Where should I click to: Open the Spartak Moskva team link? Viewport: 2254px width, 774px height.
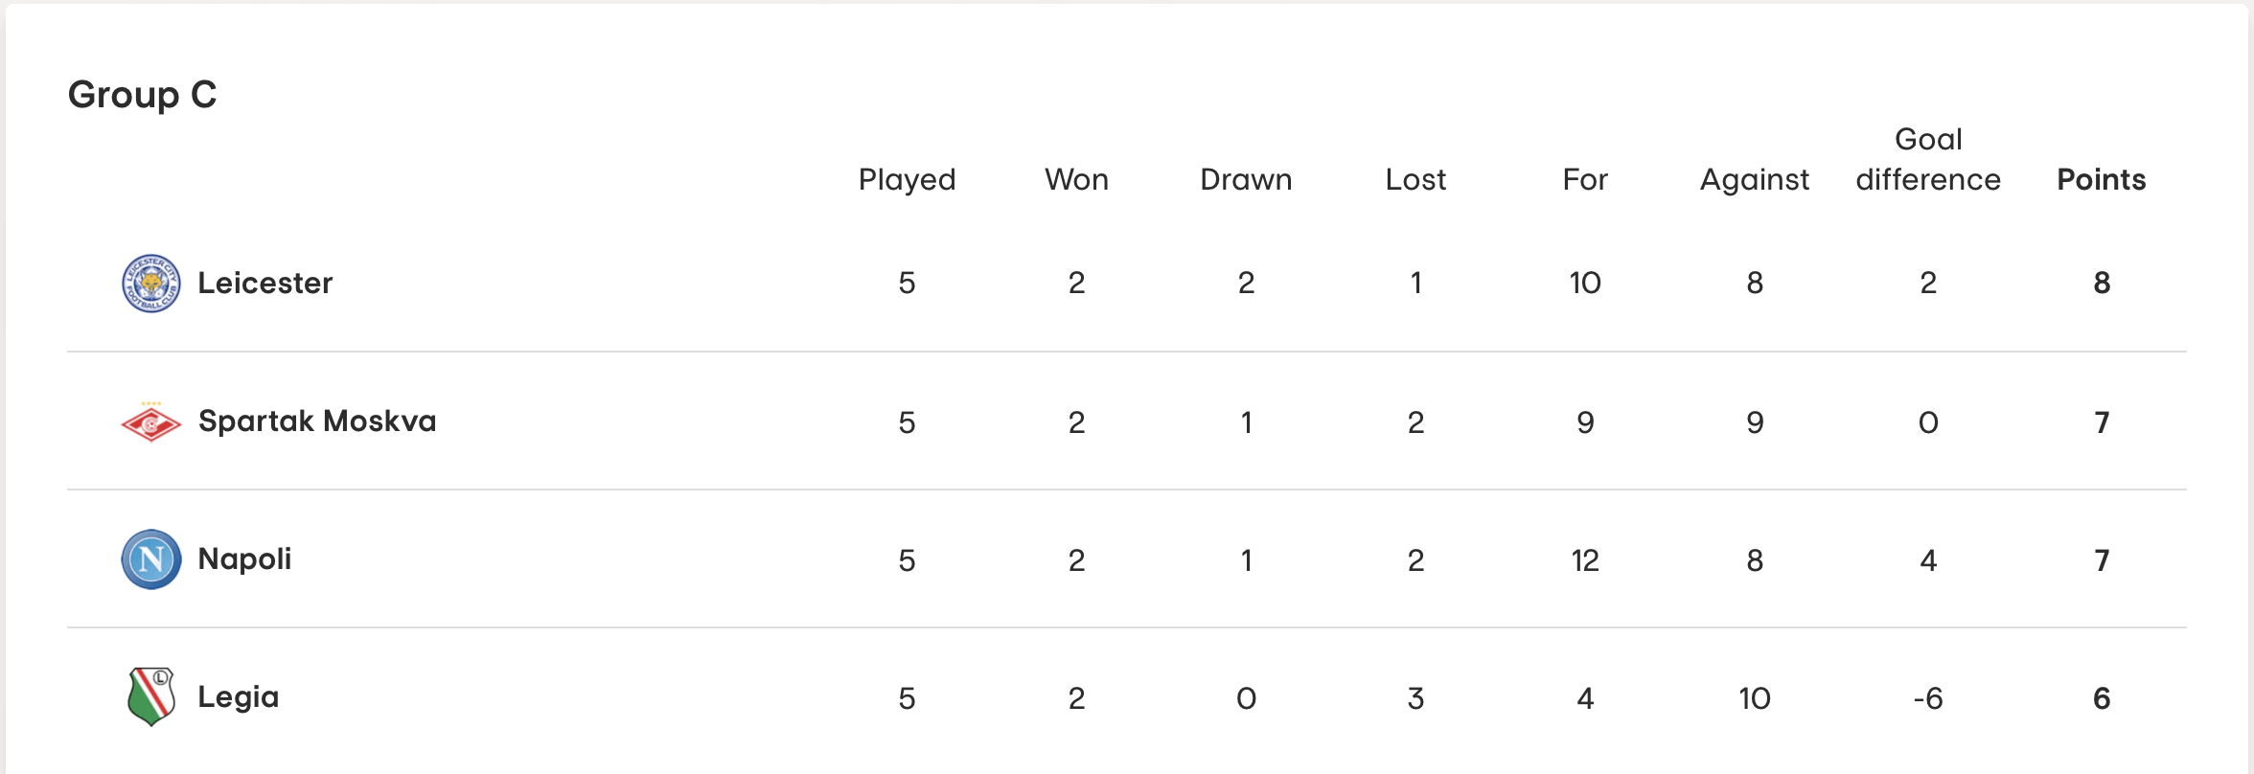(x=317, y=421)
